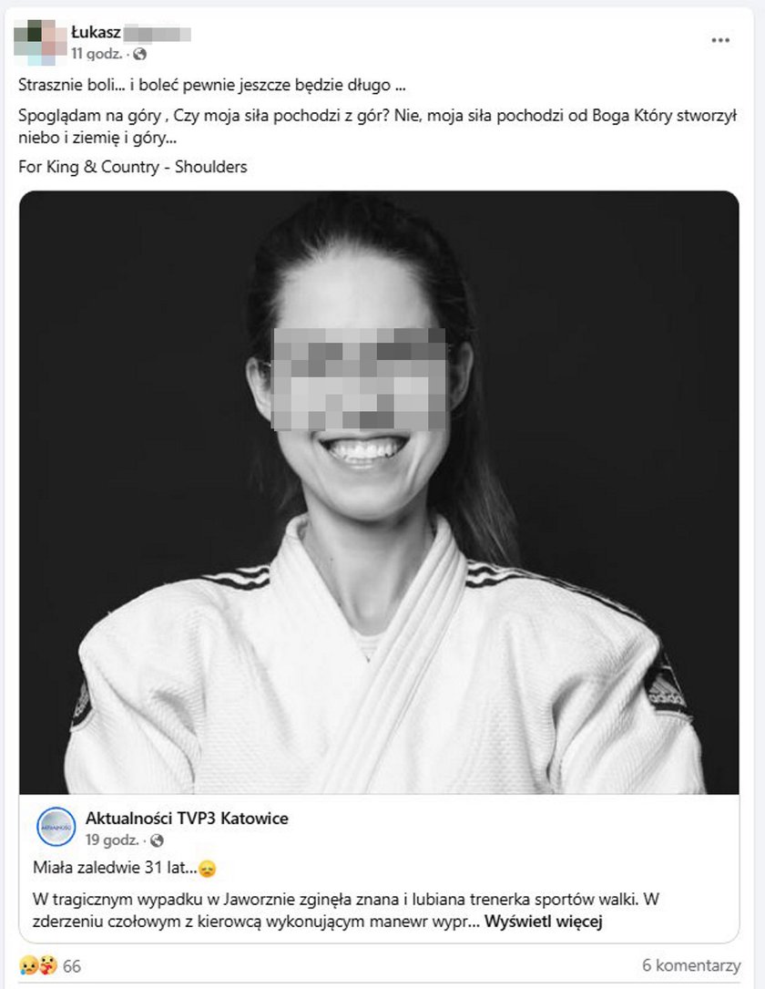Viewport: 765px width, 989px height.
Task: Click the sad emoji after 'Miała zaledwie 31 lat'
Action: pyautogui.click(x=208, y=870)
